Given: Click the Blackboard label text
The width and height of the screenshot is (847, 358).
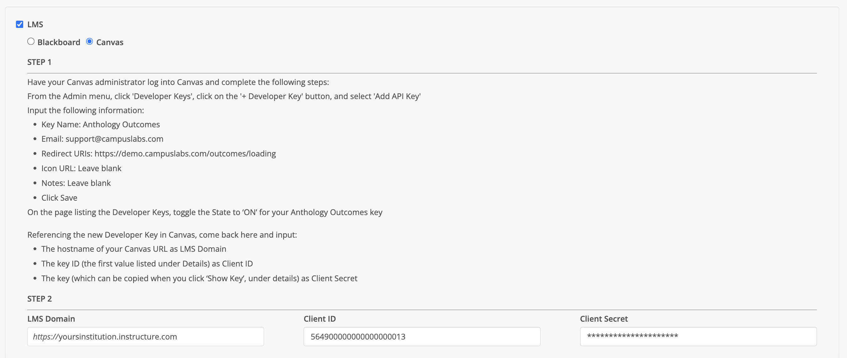Looking at the screenshot, I should 59,42.
